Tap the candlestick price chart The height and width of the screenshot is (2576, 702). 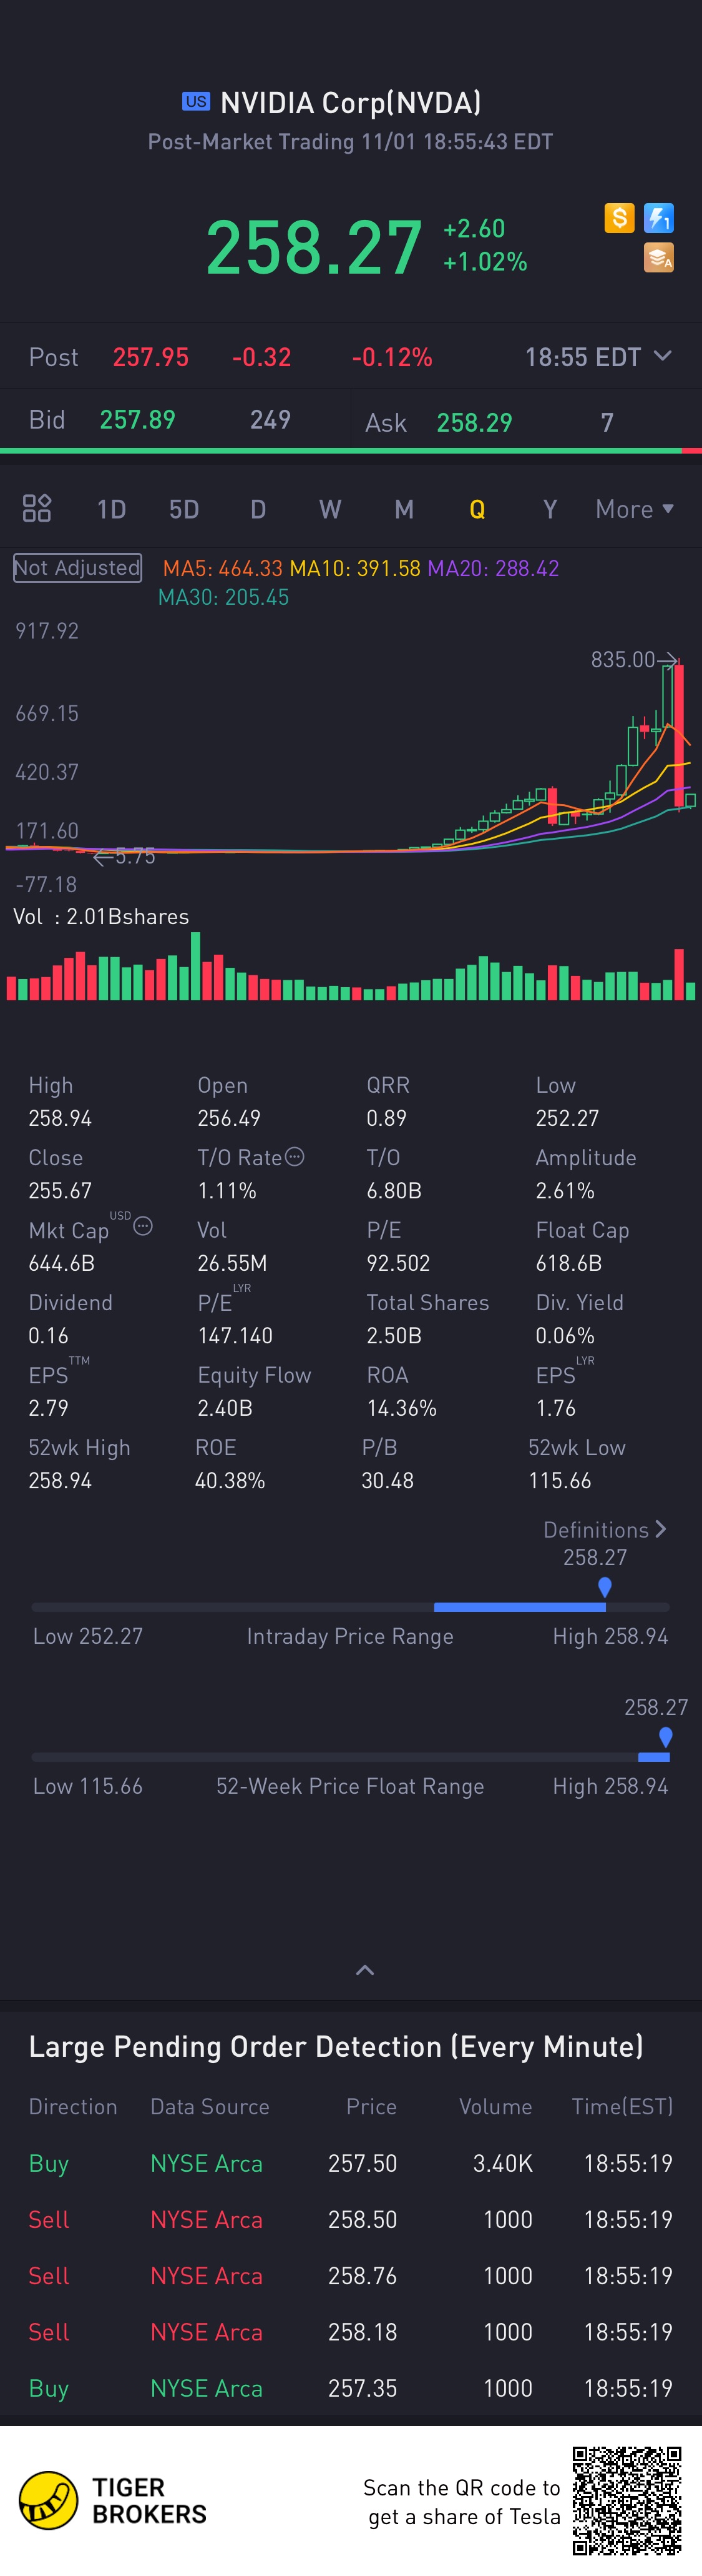point(351,757)
